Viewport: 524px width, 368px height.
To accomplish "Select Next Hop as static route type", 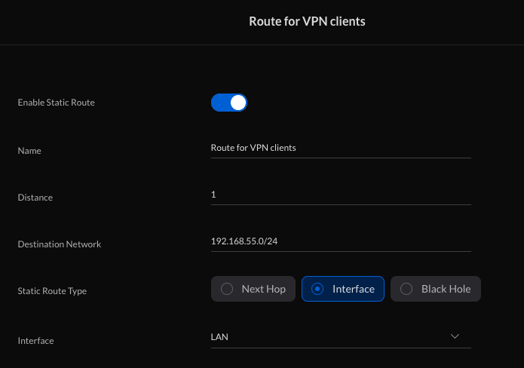I will (x=253, y=289).
